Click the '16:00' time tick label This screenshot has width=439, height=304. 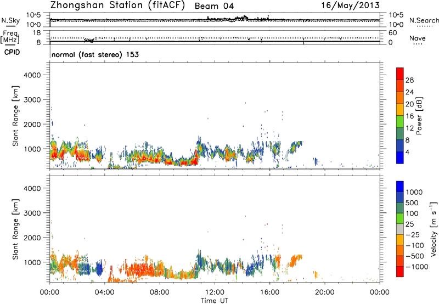click(x=269, y=292)
